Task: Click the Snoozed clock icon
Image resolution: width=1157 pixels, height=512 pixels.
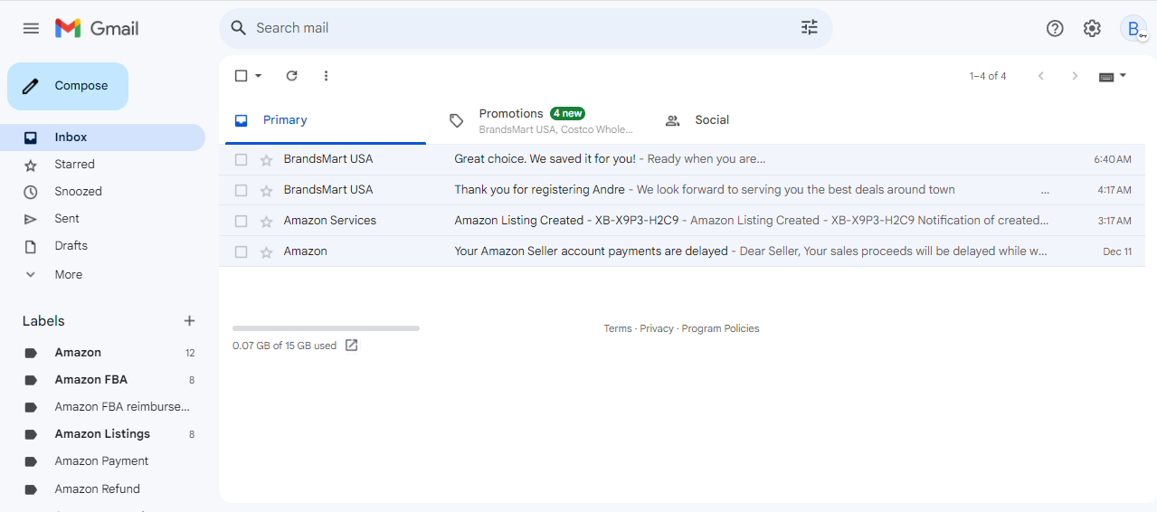Action: click(x=31, y=192)
